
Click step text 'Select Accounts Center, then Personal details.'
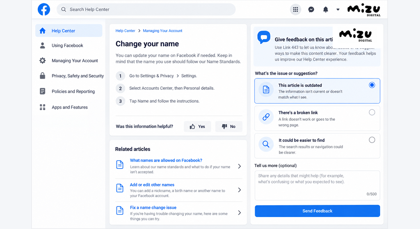pos(172,88)
